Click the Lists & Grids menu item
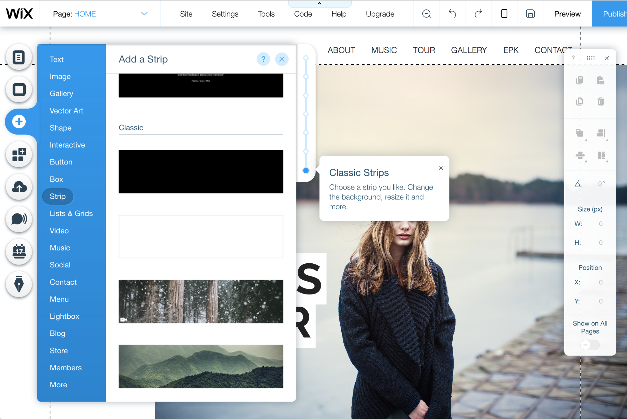The height and width of the screenshot is (419, 627). tap(71, 213)
